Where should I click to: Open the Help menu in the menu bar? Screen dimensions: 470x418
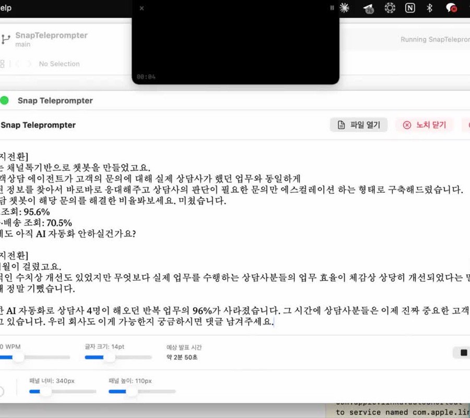(x=6, y=8)
